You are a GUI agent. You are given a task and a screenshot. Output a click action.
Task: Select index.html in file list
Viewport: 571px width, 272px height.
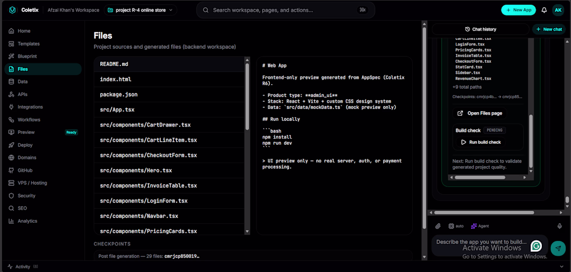(169, 79)
